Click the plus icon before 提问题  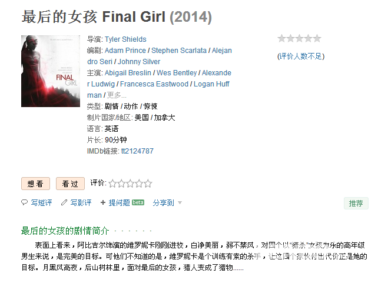pos(103,202)
